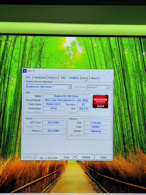Close the CPU-Z window with the X
The height and width of the screenshot is (195, 146).
pos(108,72)
